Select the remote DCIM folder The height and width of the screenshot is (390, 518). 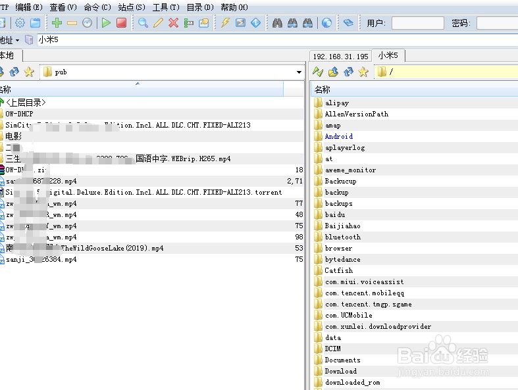(x=332, y=349)
